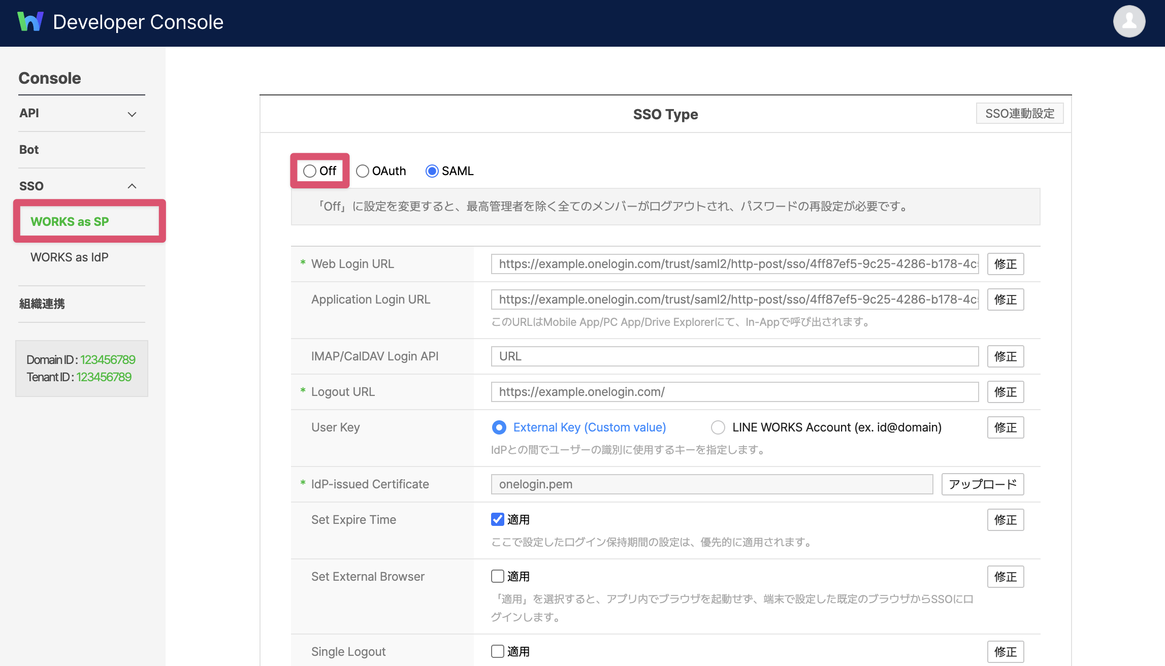The image size is (1165, 666).
Task: Collapse the SSO menu chevron
Action: pos(132,186)
